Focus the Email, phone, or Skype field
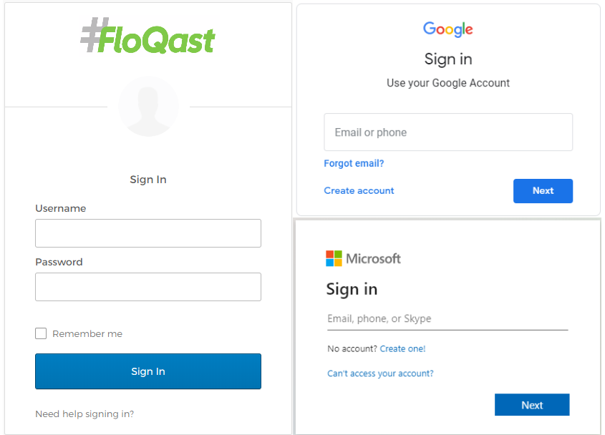Screen dimensions: 605x435 point(447,319)
